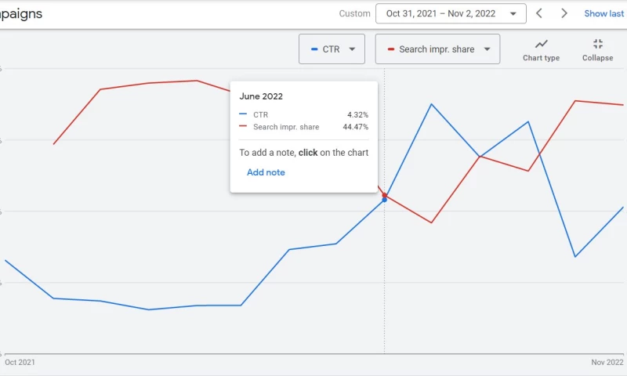The width and height of the screenshot is (627, 376).
Task: Collapse the chart panel
Action: point(597,49)
